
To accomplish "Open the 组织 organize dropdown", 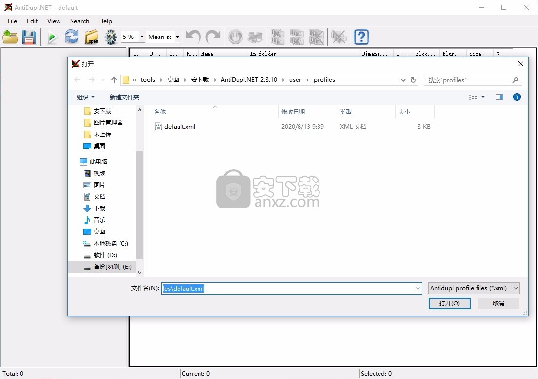I will click(85, 97).
